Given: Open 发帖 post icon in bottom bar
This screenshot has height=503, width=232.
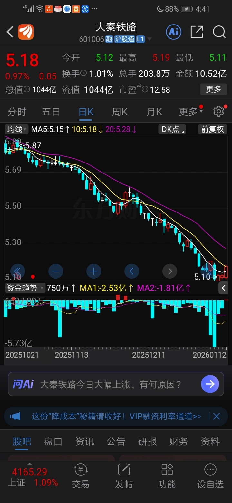Looking at the screenshot, I should coord(124,476).
